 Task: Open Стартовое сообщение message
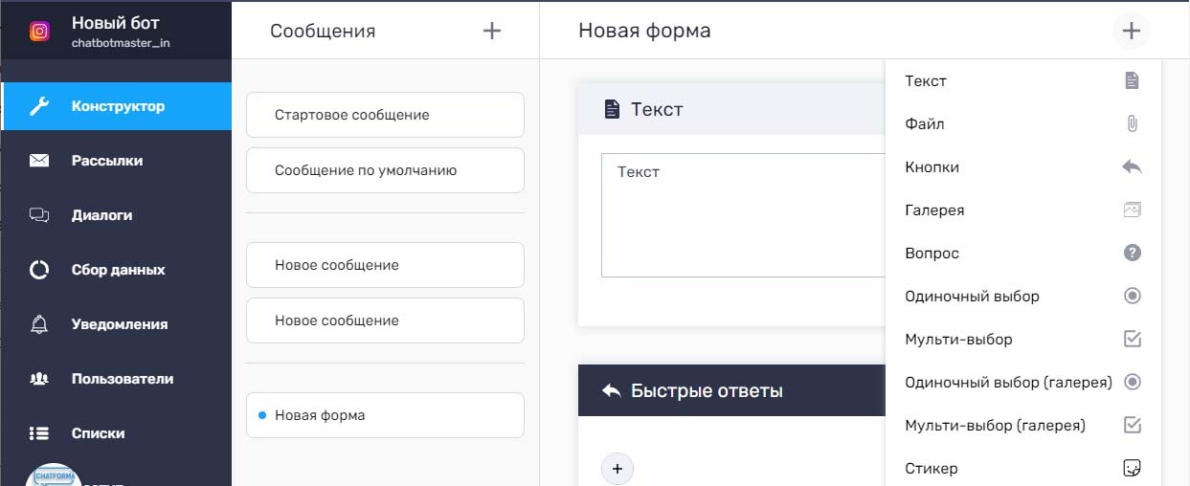[385, 115]
